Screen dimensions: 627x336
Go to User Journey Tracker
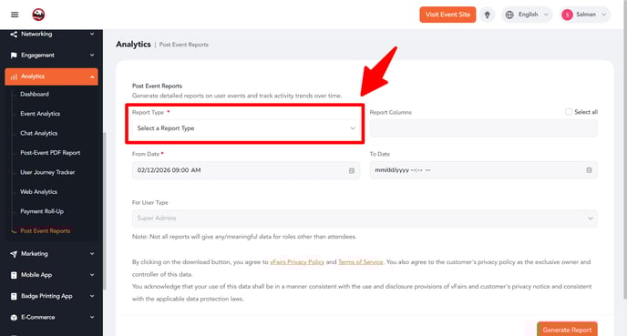[x=47, y=173]
